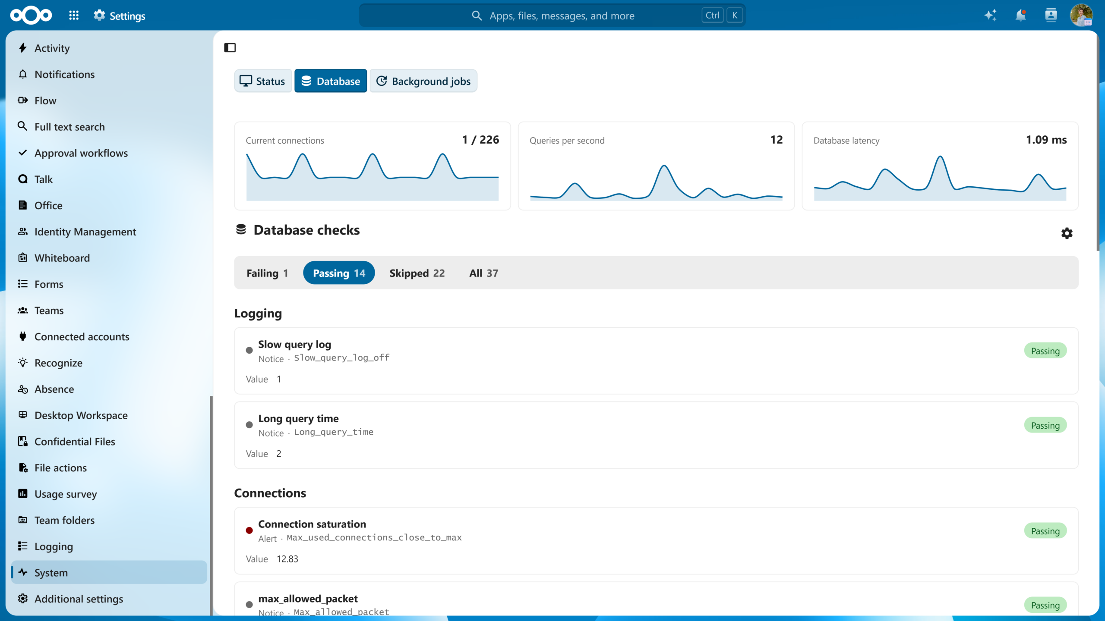Expand the Slow query log check

(656, 361)
